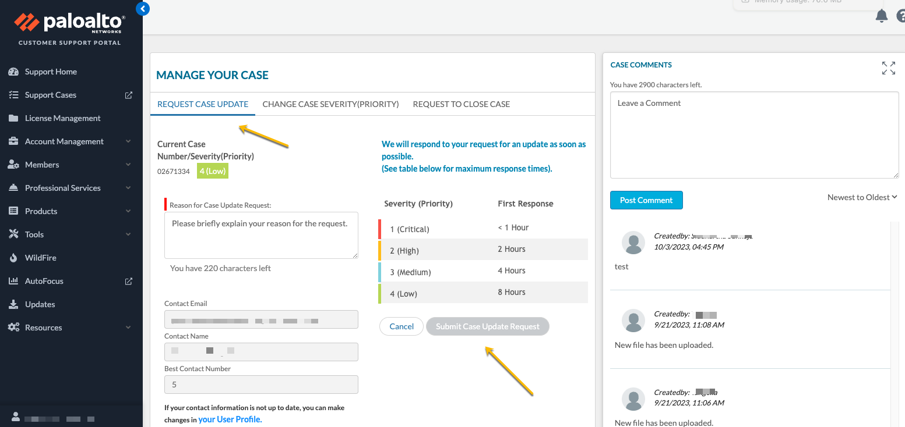
Task: Open your User Profile link
Action: [230, 419]
